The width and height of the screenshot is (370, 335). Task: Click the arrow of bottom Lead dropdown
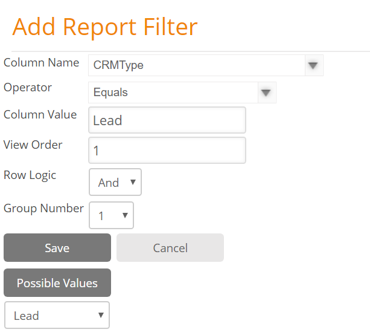(101, 315)
